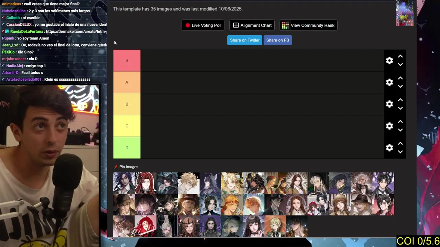Select the white-haired man with glasses image
Image resolution: width=440 pixels, height=247 pixels.
(361, 183)
